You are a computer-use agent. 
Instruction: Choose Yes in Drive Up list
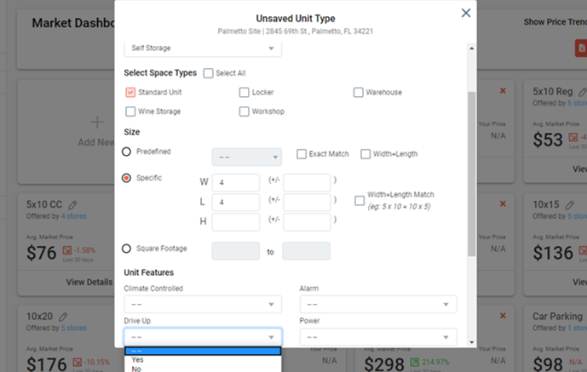click(x=203, y=360)
